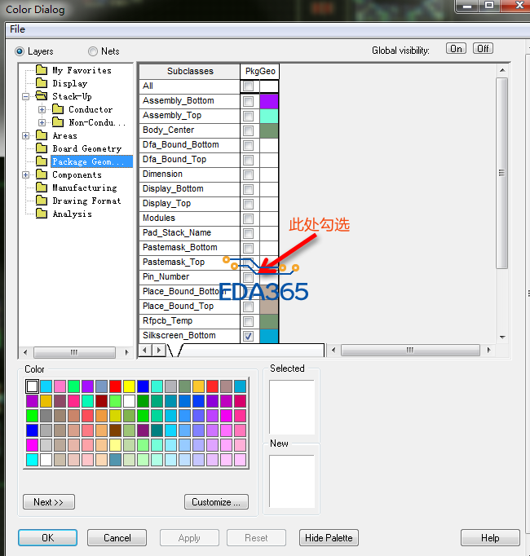Click the subclass list scroll down arrow
This screenshot has width=530, height=556.
(x=502, y=338)
